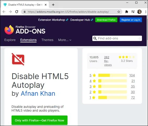Open a new browser tab
Screen dimensions: 148x126
pyautogui.click(x=53, y=5)
